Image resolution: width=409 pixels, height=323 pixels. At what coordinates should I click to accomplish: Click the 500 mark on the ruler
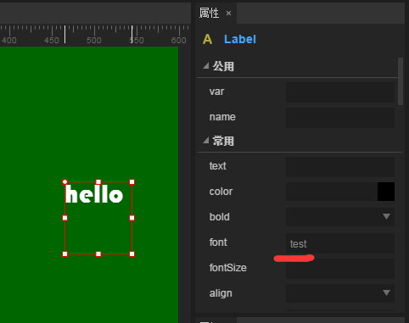[94, 40]
